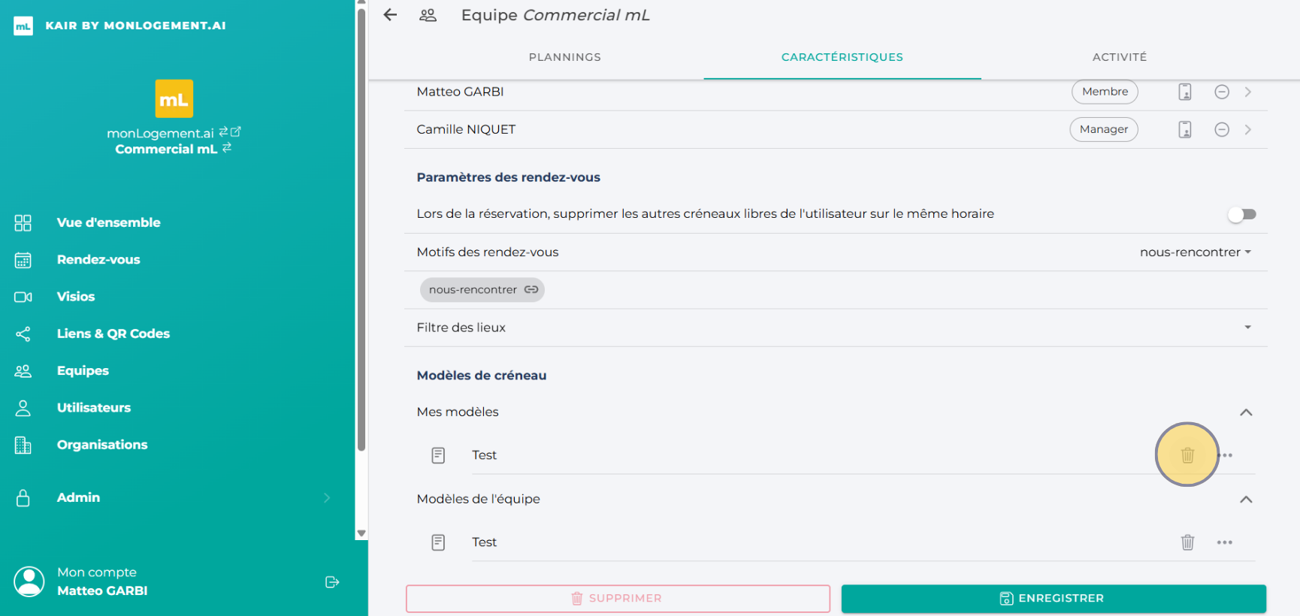Open the Activité tab
Image resolution: width=1300 pixels, height=616 pixels.
coord(1119,57)
